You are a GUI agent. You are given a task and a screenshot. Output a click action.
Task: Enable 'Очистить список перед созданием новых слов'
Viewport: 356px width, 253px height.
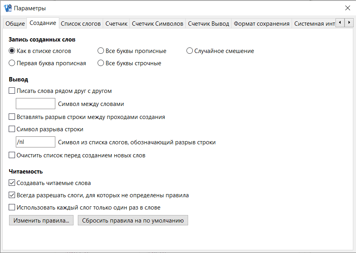coord(12,155)
